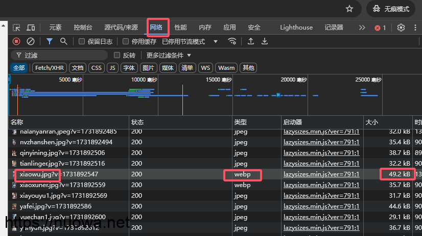This screenshot has height=236, width=422.
Task: Open network conditions wifi icon
Action: tap(232, 41)
